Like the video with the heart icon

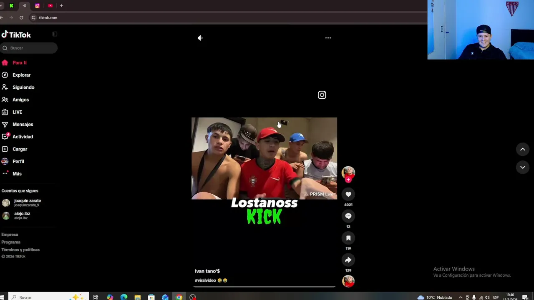(x=348, y=194)
